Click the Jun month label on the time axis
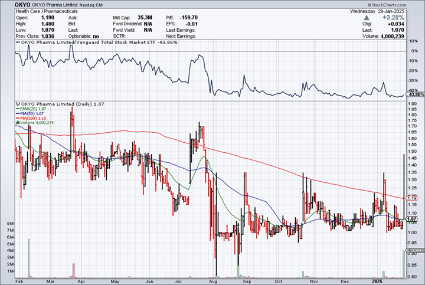Viewport: 425px width, 285px height. 149,281
